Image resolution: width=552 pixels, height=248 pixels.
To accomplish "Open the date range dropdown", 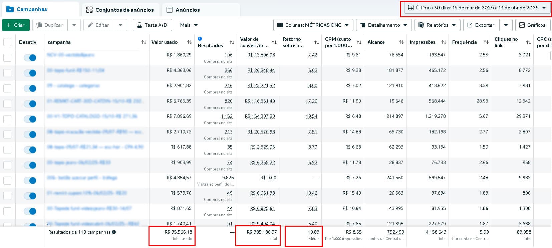I will click(477, 8).
